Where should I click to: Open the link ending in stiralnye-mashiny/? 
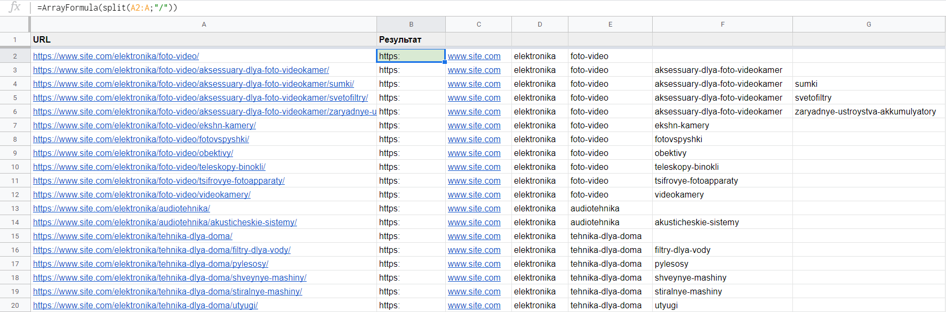point(167,291)
